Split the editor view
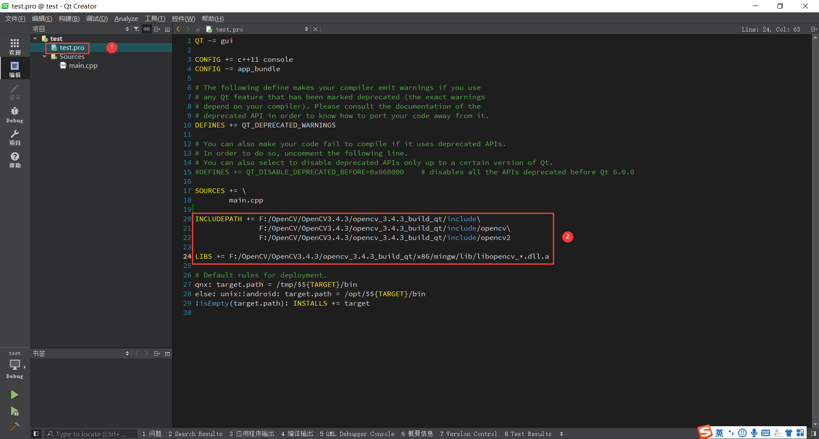819x439 pixels. pos(814,29)
